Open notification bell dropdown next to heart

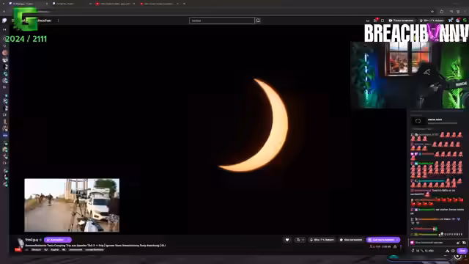[x=300, y=240]
